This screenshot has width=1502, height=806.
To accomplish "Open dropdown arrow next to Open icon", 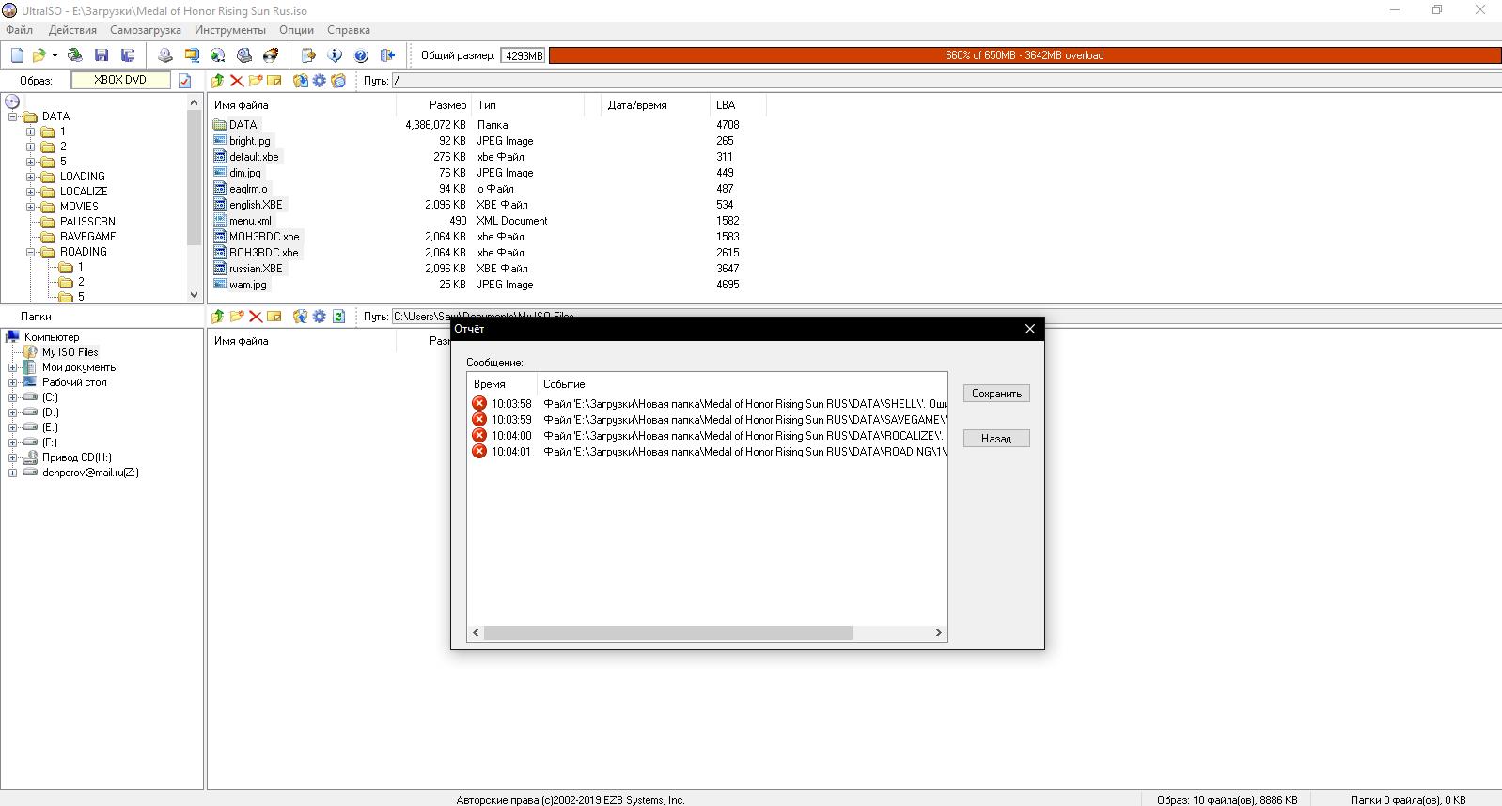I will (55, 56).
